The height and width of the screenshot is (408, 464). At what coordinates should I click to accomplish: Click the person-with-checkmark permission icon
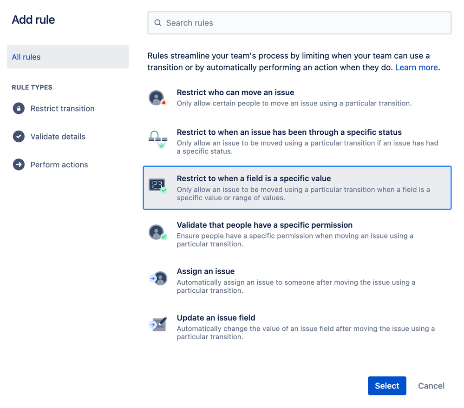point(158,232)
